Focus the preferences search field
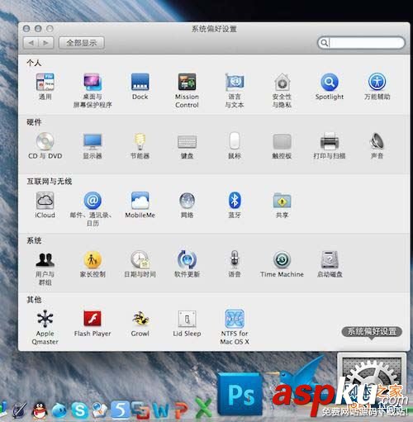413x422 pixels. (x=361, y=43)
